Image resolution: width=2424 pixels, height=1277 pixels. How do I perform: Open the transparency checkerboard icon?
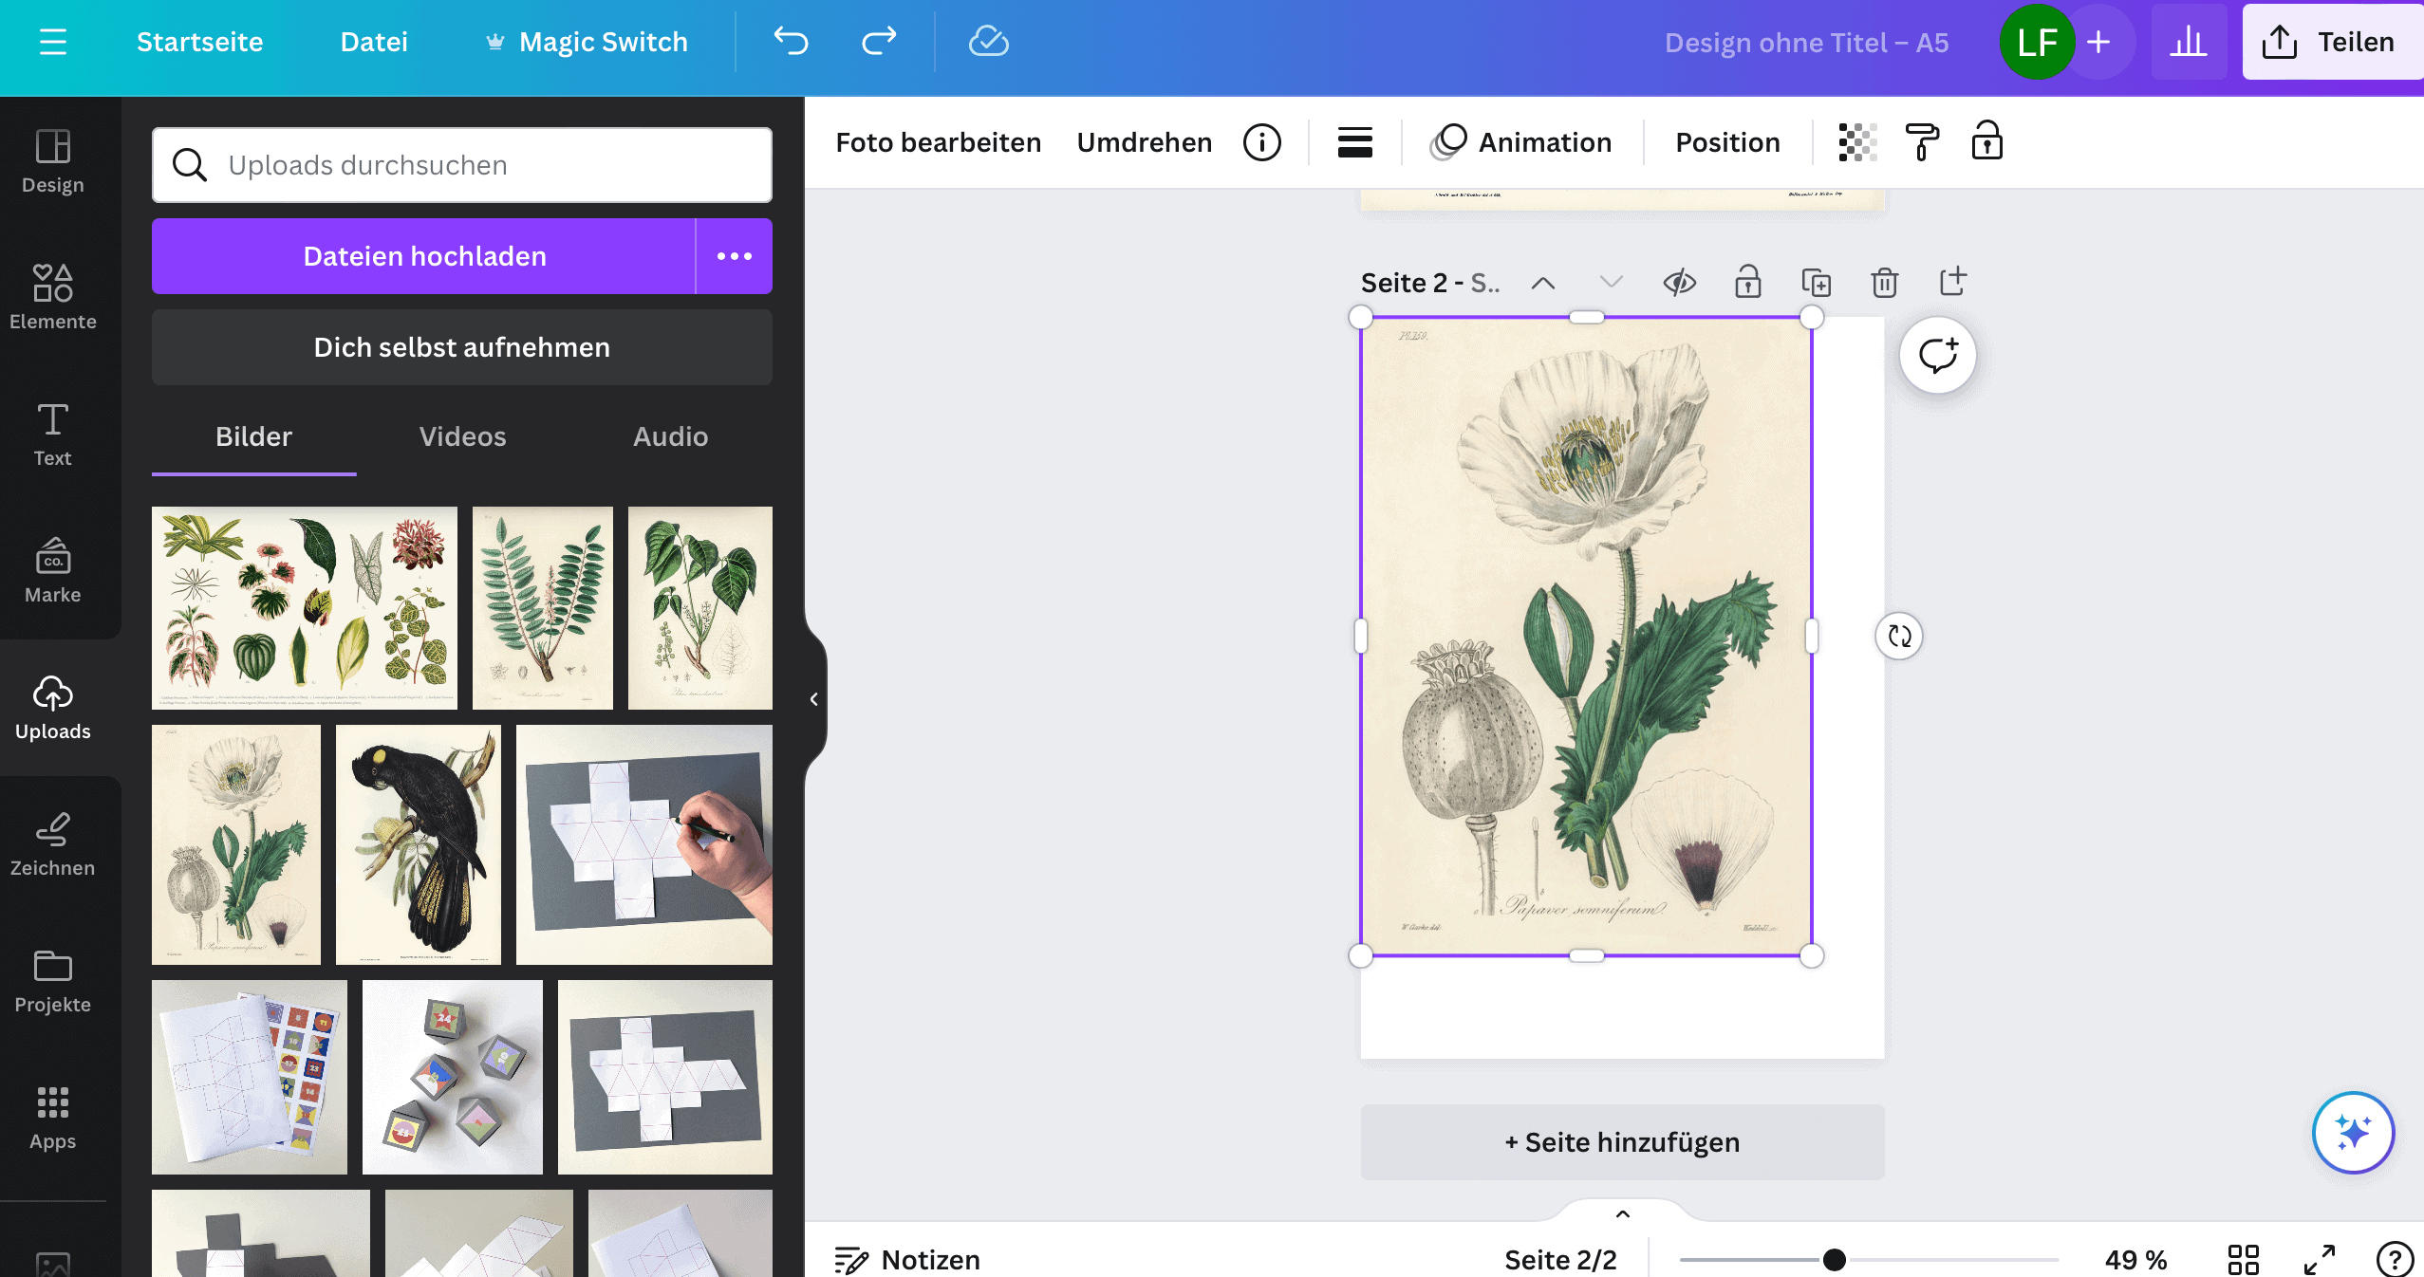coord(1856,142)
